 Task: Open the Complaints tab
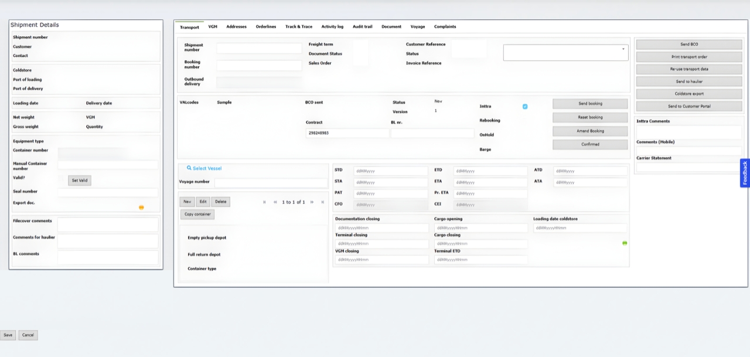(x=445, y=26)
